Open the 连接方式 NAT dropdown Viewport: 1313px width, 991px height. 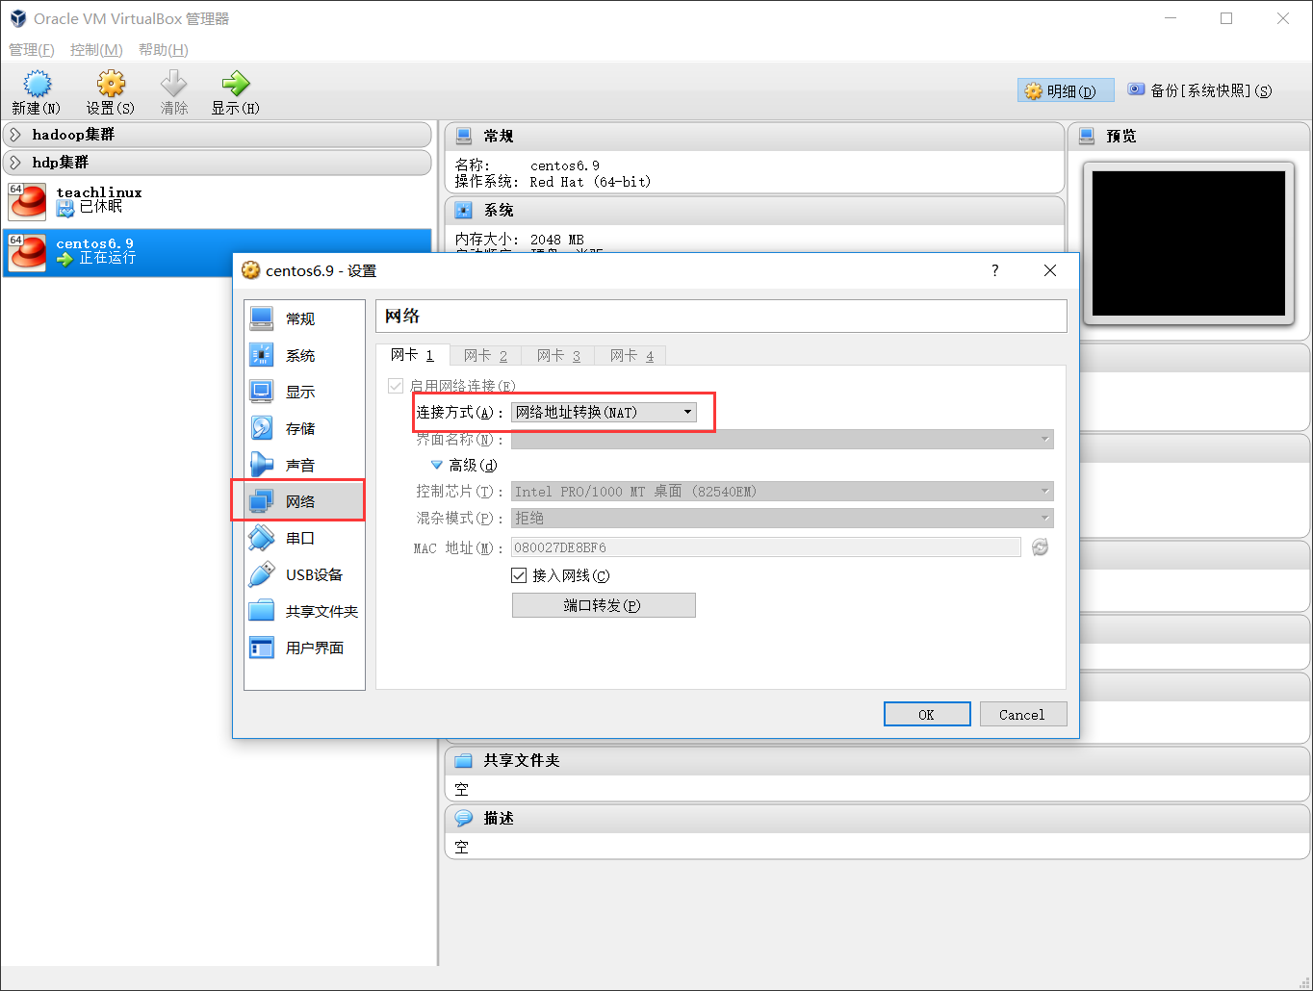pyautogui.click(x=604, y=412)
